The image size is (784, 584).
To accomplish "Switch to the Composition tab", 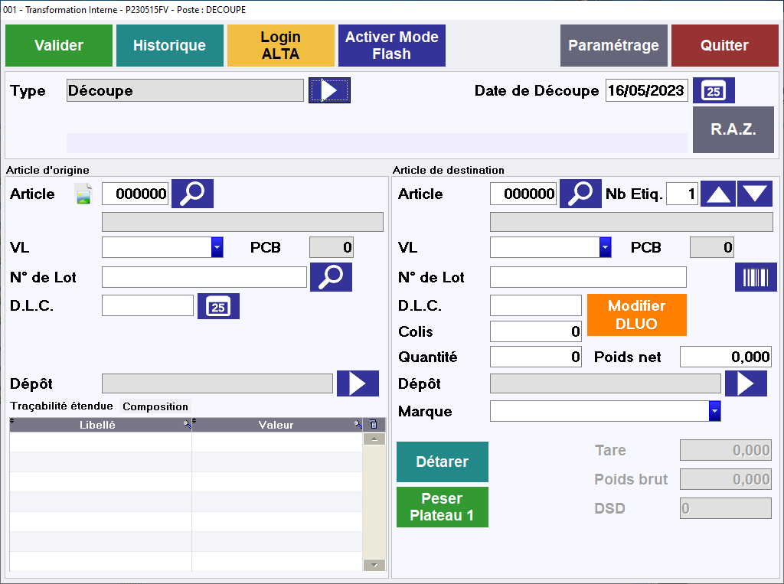I will (x=155, y=406).
